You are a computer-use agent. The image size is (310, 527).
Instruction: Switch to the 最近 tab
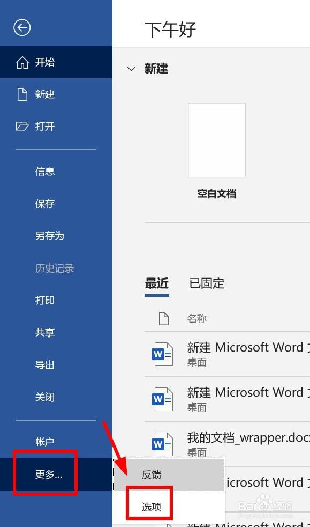[156, 283]
